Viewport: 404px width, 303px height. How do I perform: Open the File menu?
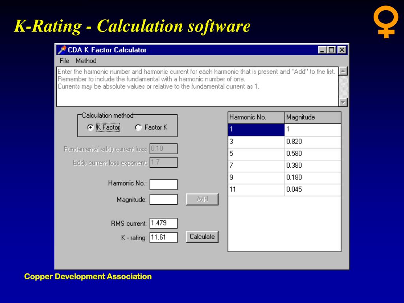[x=64, y=61]
